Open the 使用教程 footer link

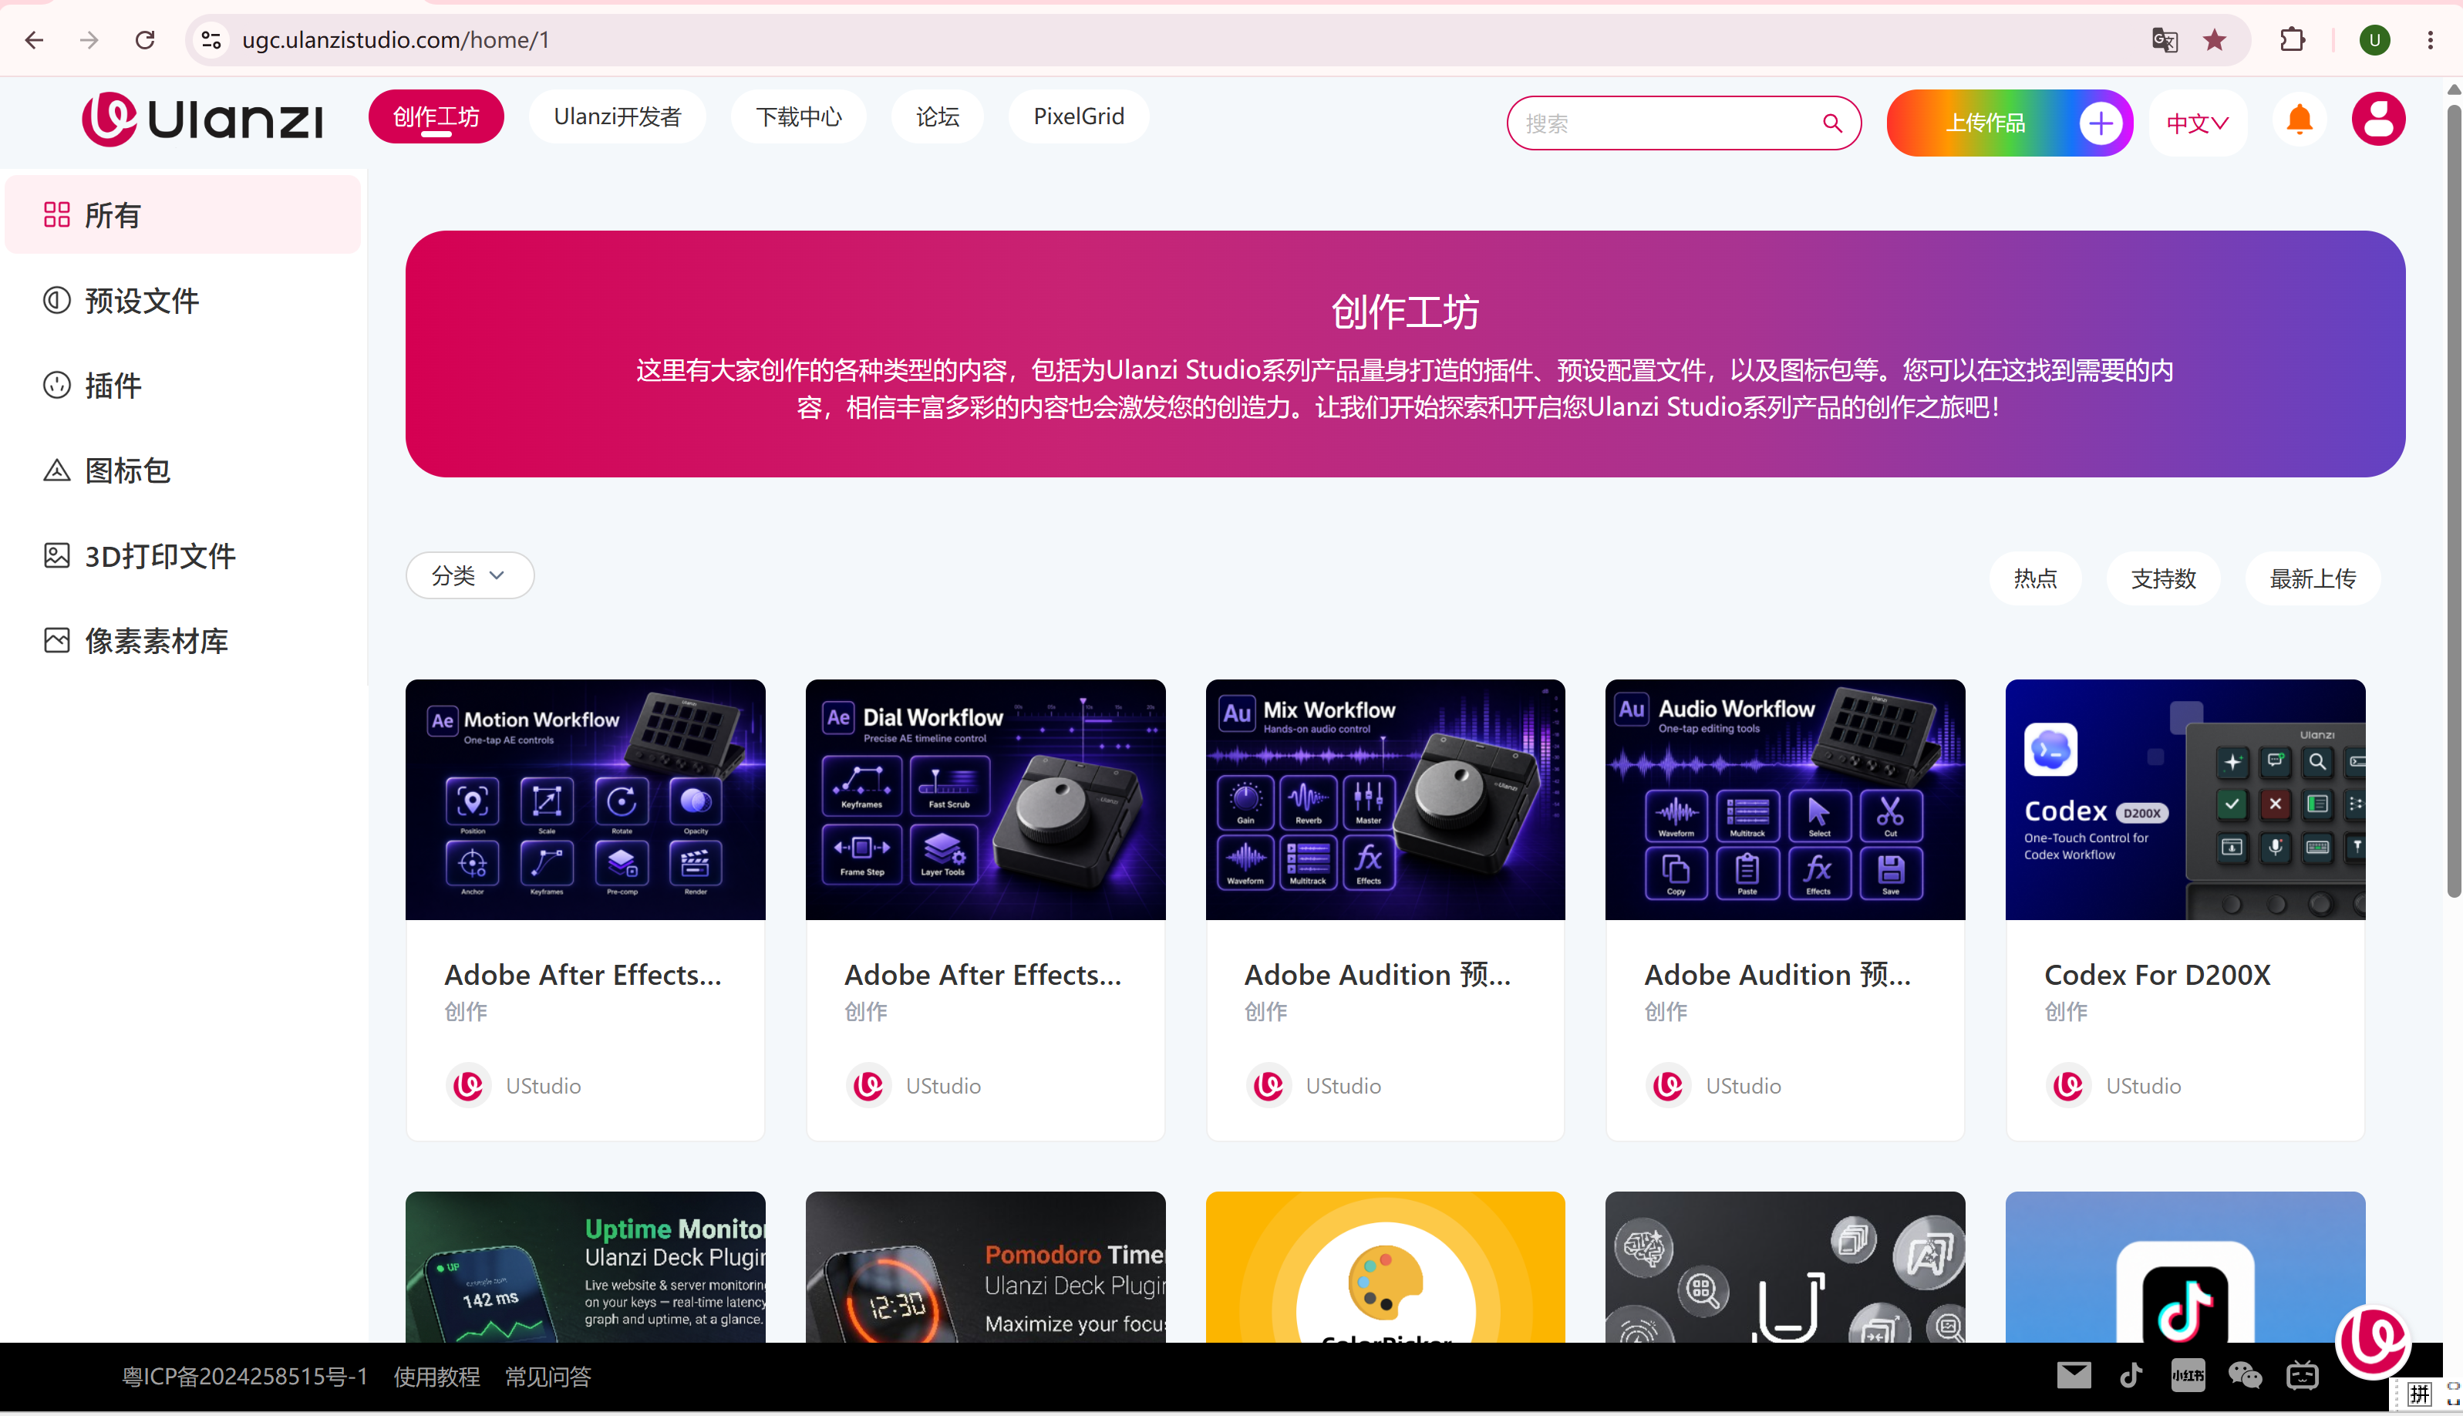click(x=436, y=1376)
